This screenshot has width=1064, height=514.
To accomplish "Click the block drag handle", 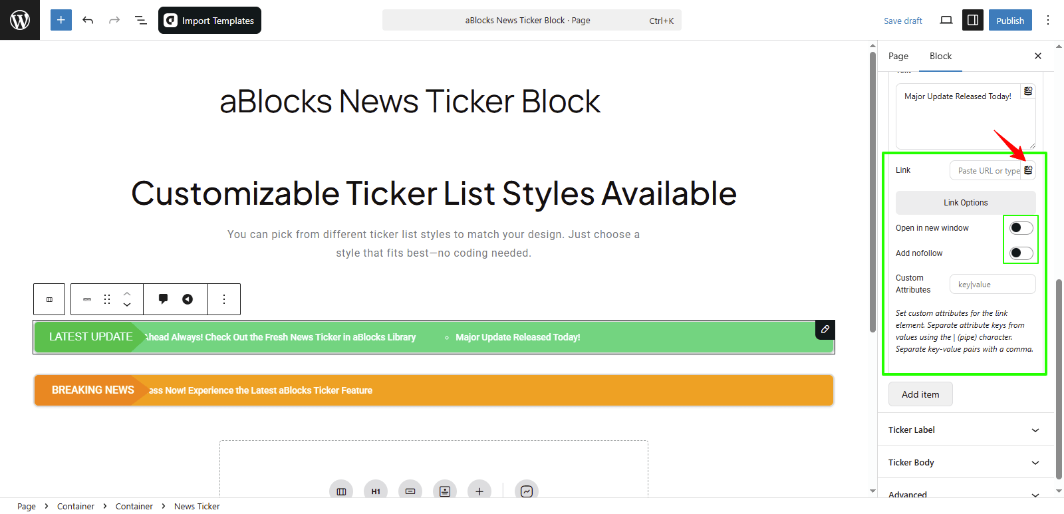I will tap(107, 299).
